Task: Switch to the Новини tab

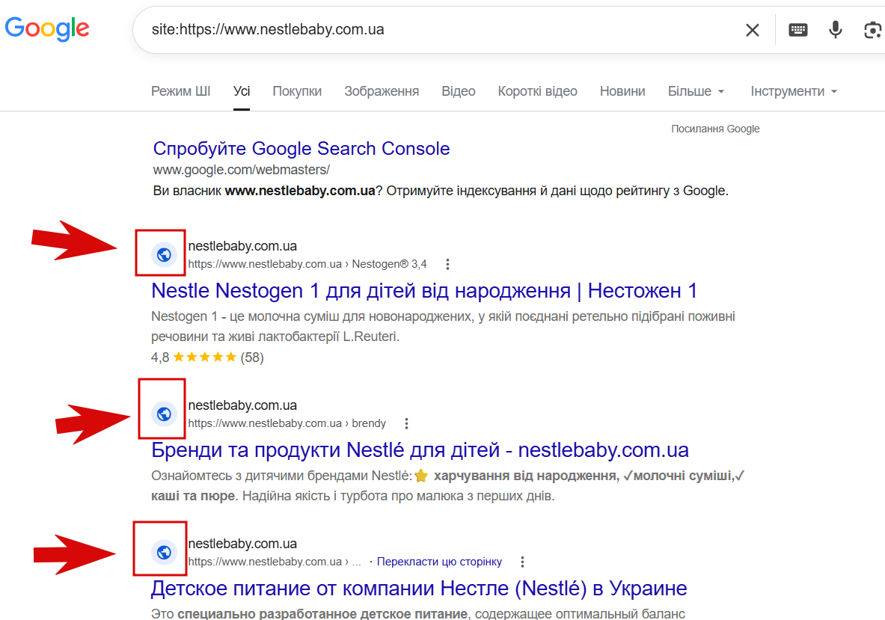Action: 622,91
